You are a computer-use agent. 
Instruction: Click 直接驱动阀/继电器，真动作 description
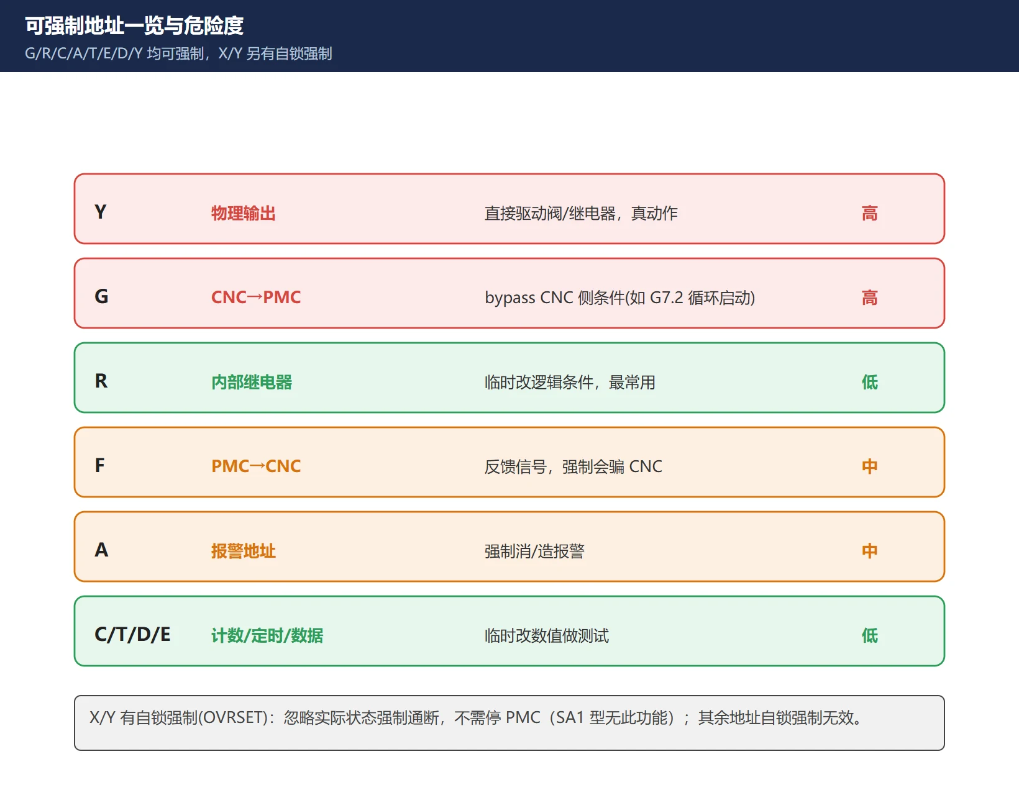coord(581,213)
